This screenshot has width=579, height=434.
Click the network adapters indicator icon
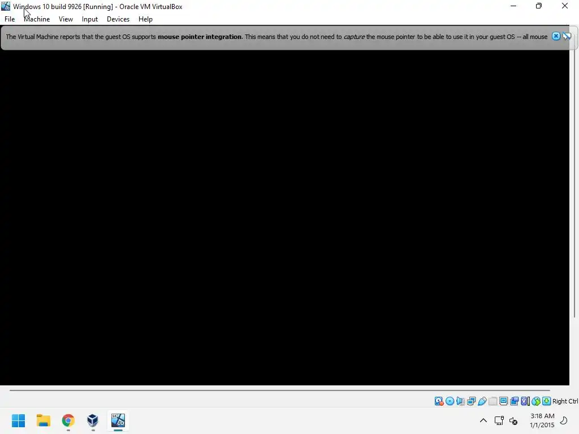[471, 401]
